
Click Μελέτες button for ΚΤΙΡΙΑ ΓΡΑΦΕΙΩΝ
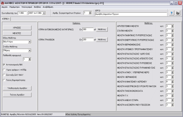point(102,39)
